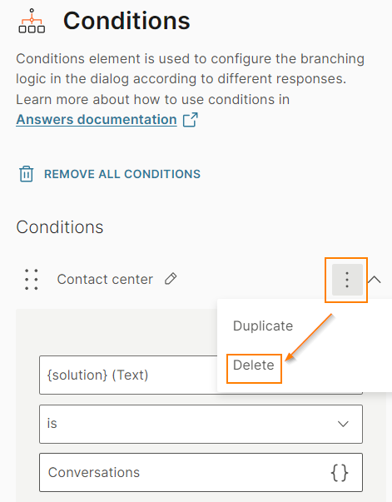This screenshot has width=392, height=502.
Task: Open the "is" operator dropdown
Action: [201, 425]
